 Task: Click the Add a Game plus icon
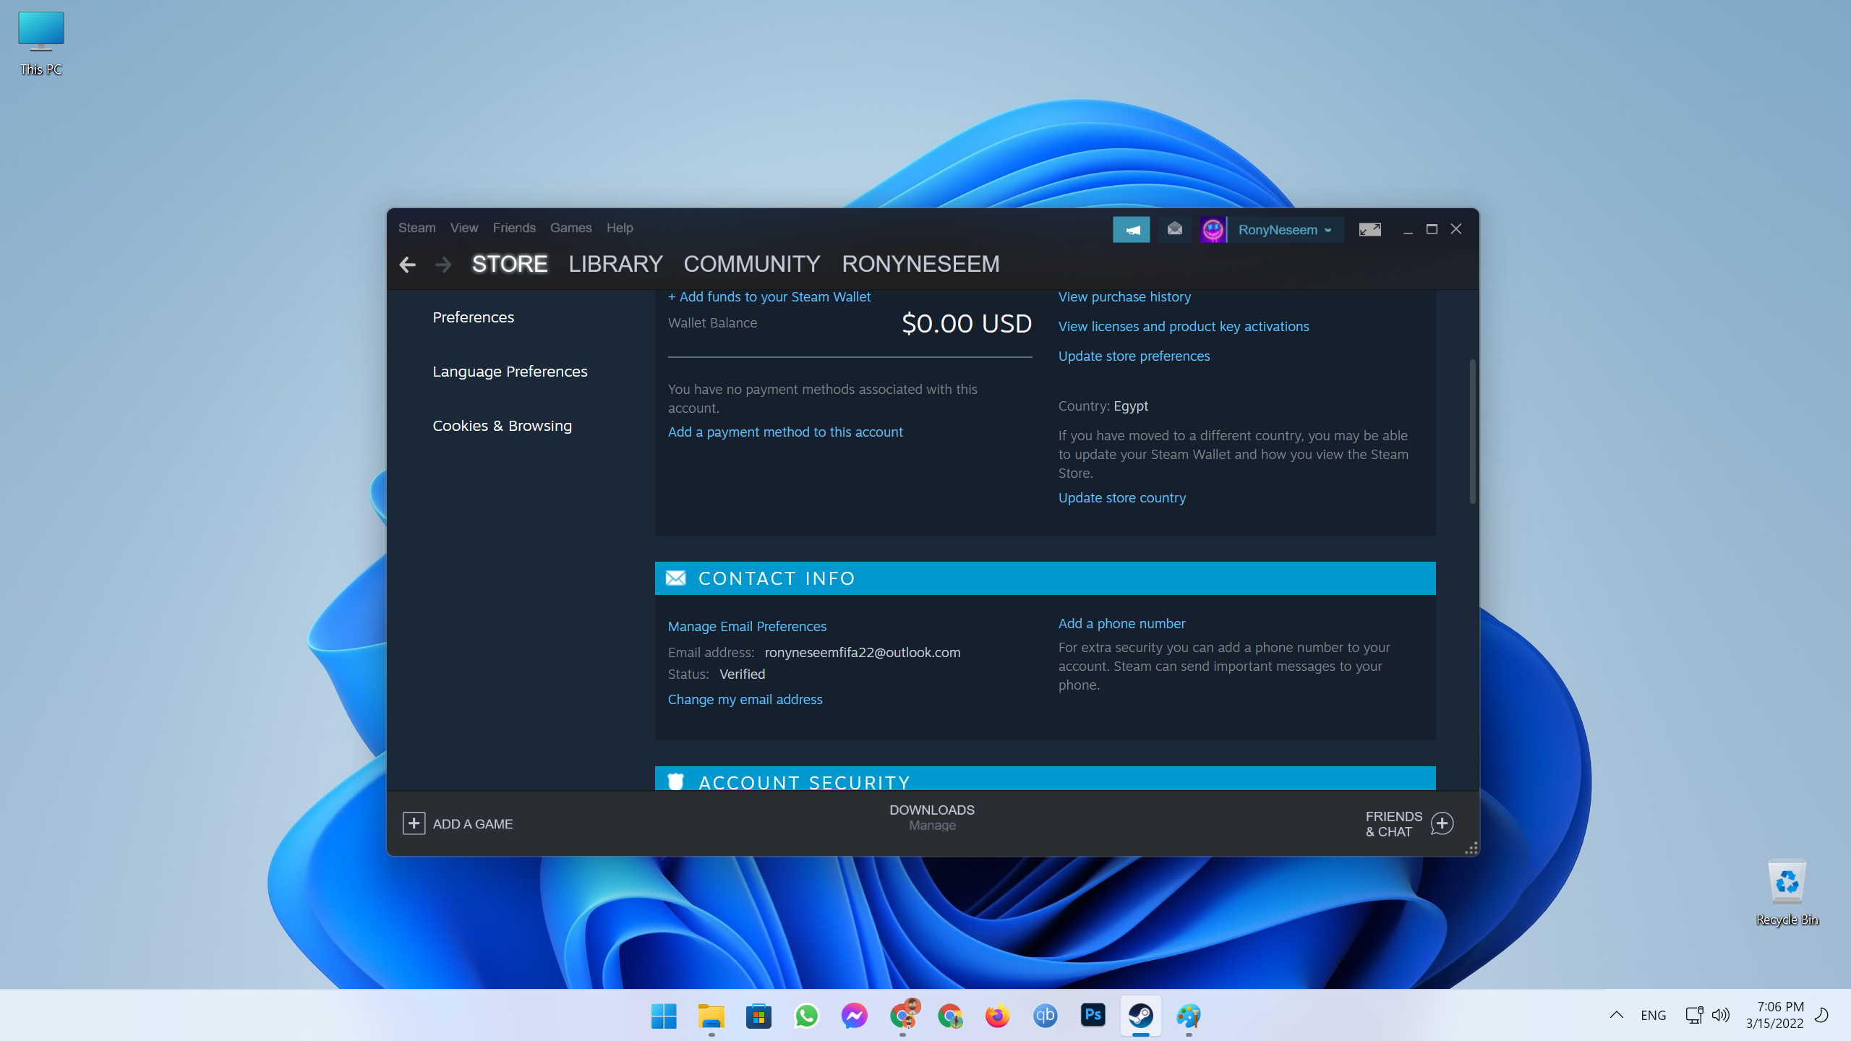414,823
